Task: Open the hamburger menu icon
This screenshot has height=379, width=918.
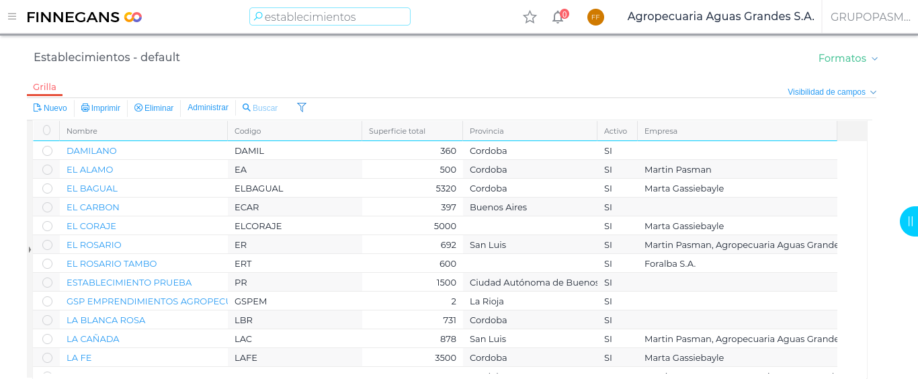Action: point(12,17)
